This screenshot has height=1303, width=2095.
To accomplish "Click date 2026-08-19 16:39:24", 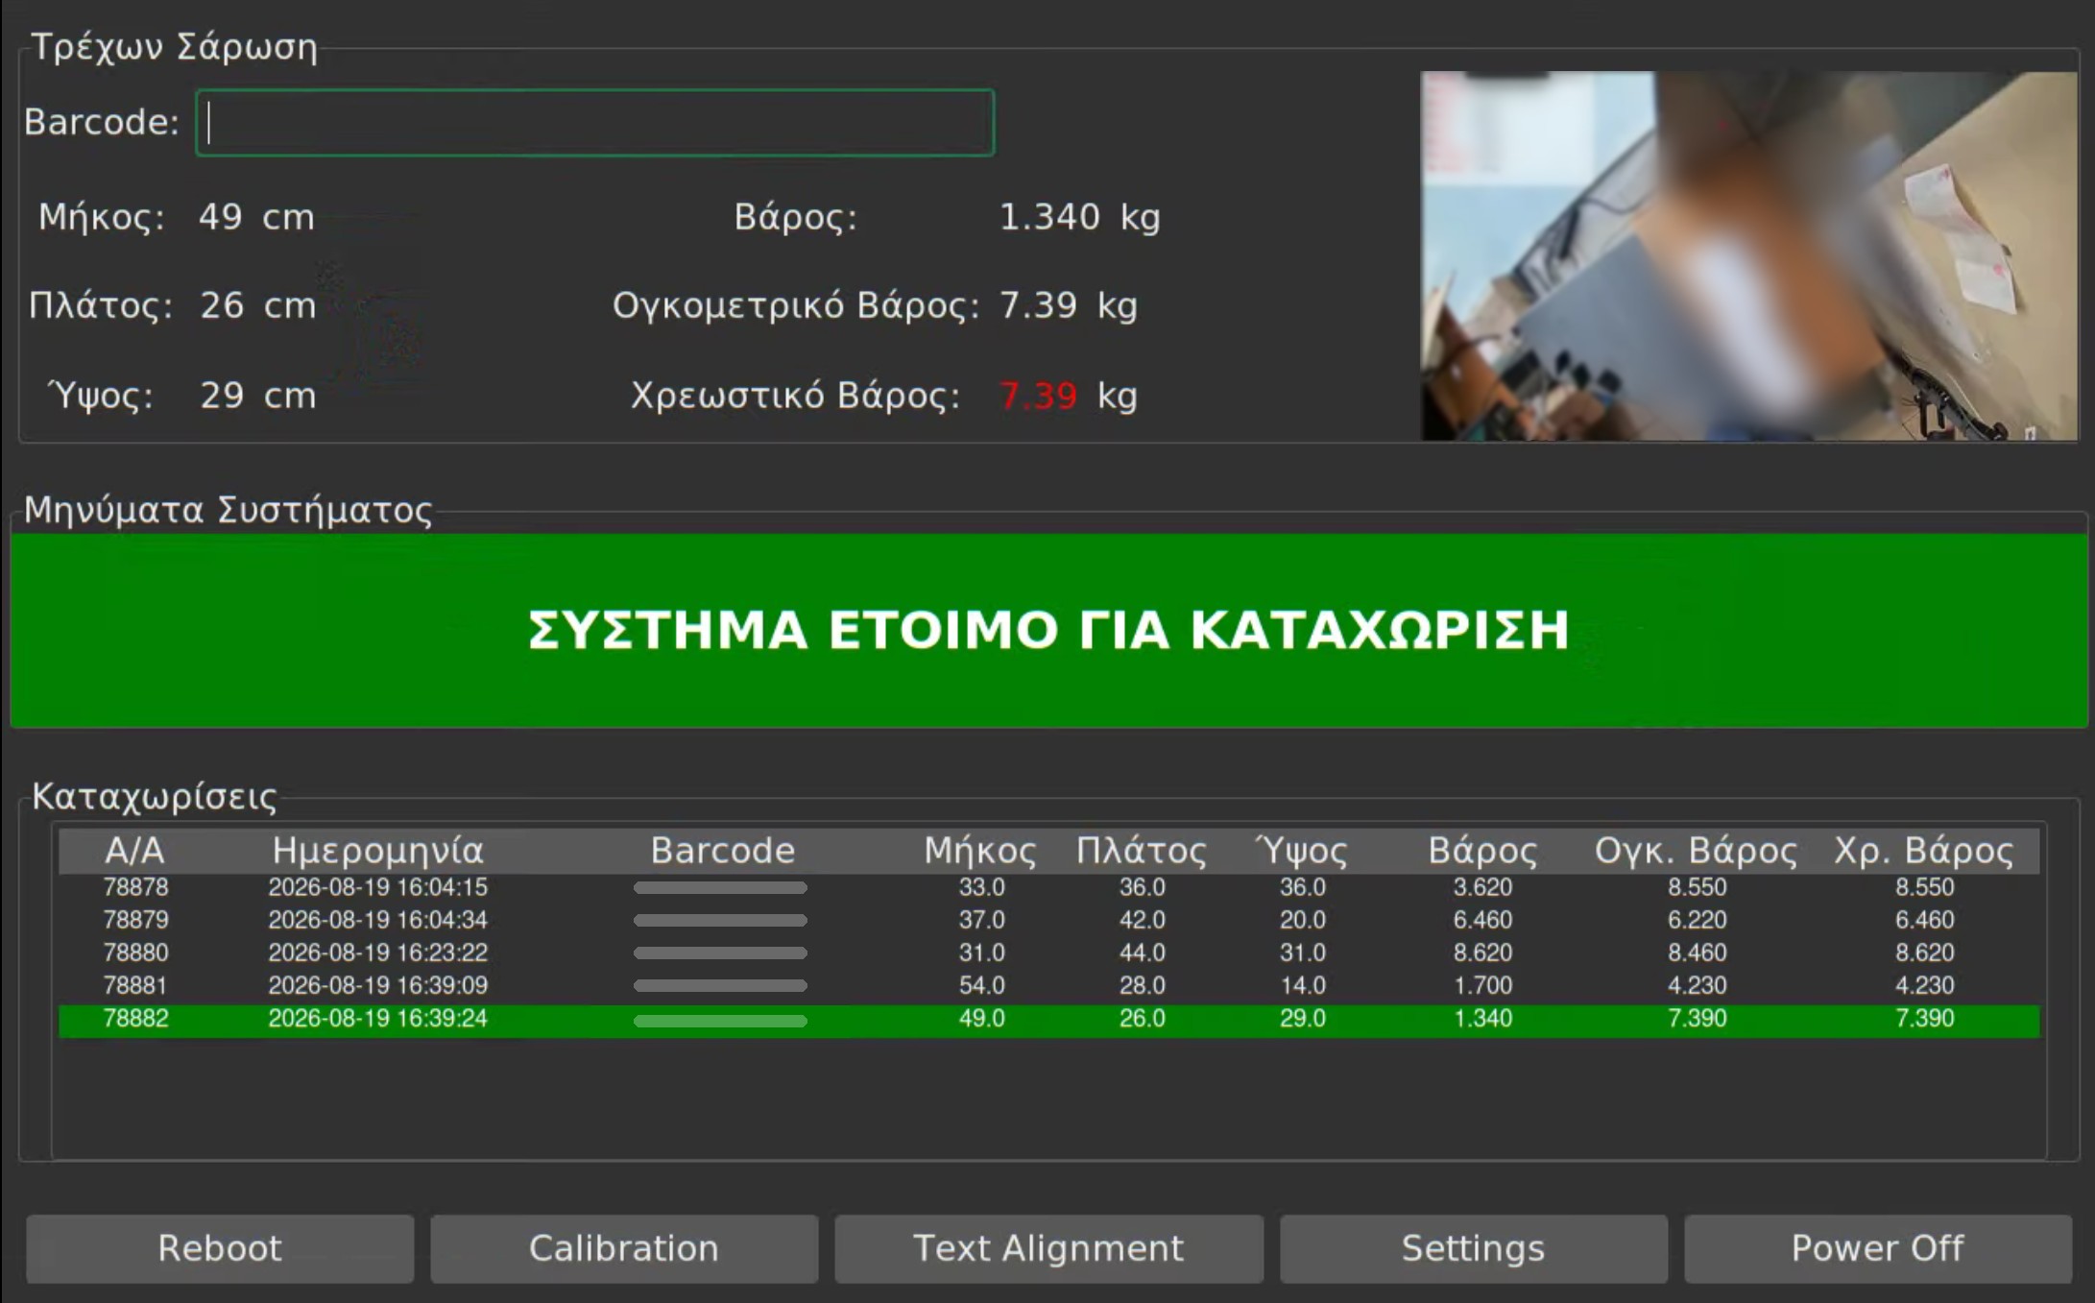I will click(378, 1019).
